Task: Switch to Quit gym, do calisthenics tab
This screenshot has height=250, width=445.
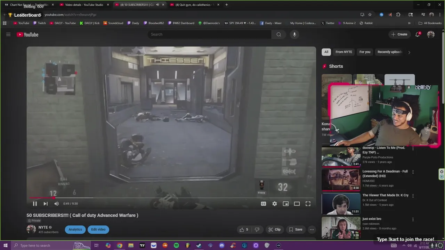Action: [x=195, y=5]
